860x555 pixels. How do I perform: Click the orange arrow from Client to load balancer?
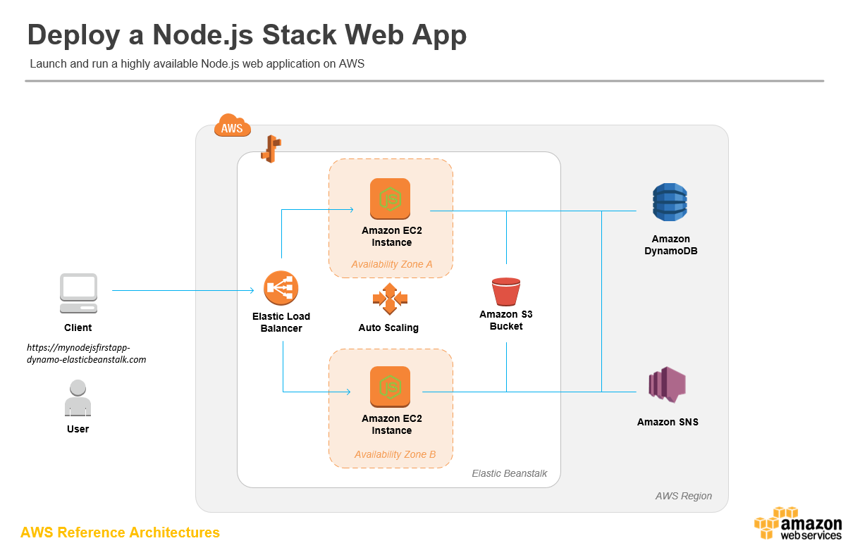click(182, 289)
